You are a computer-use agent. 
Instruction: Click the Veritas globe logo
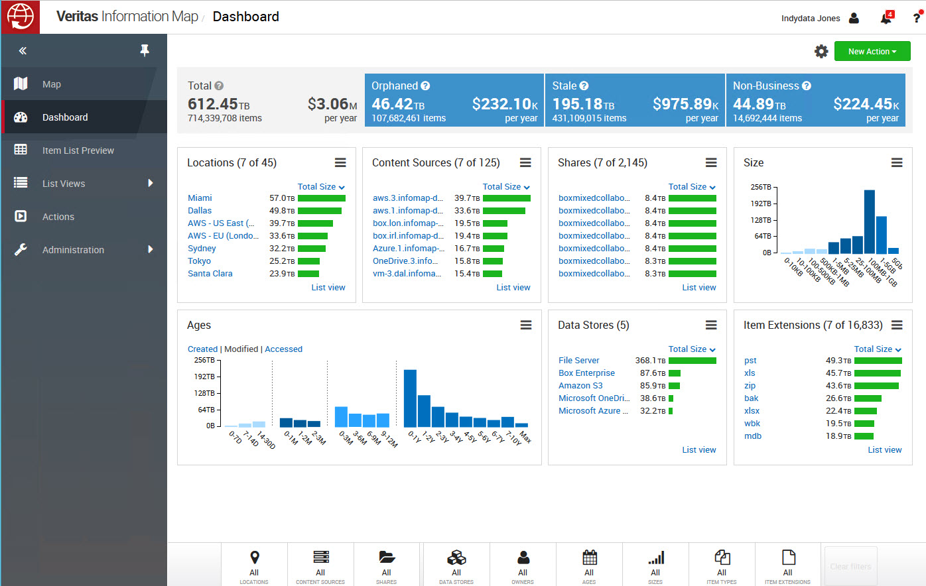(x=20, y=17)
